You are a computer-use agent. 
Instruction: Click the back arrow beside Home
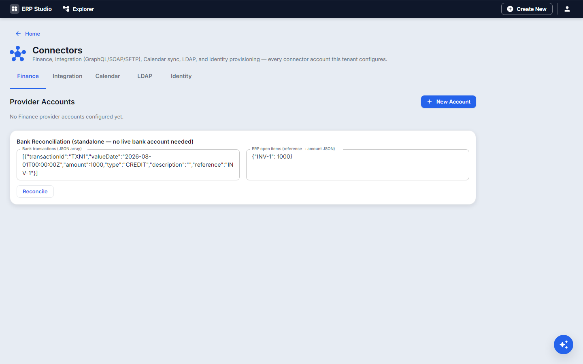click(x=18, y=34)
